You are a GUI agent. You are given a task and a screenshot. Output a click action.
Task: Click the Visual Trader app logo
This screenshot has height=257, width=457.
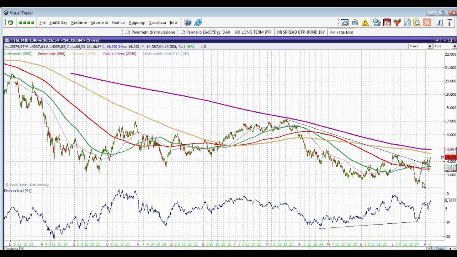(6, 13)
